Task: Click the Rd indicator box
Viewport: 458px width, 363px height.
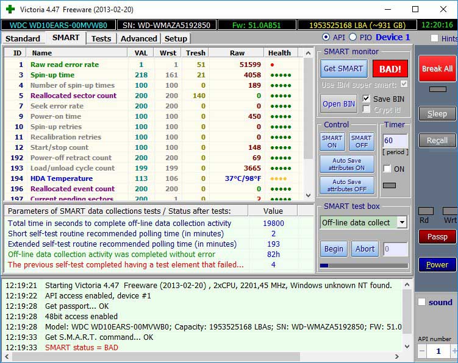Action: tap(426, 211)
